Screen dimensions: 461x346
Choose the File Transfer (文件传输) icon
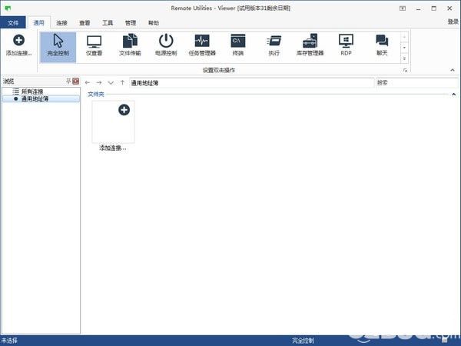point(130,45)
